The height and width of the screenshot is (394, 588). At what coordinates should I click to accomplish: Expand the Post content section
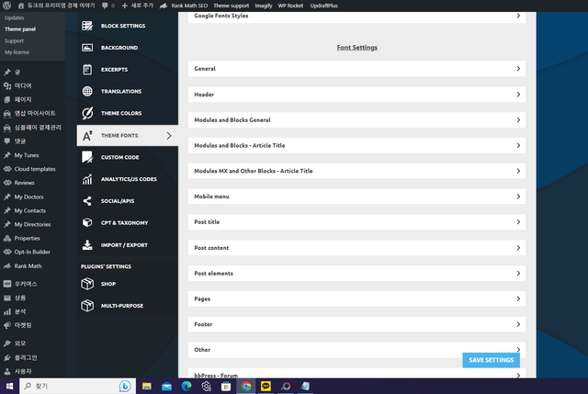tap(356, 248)
